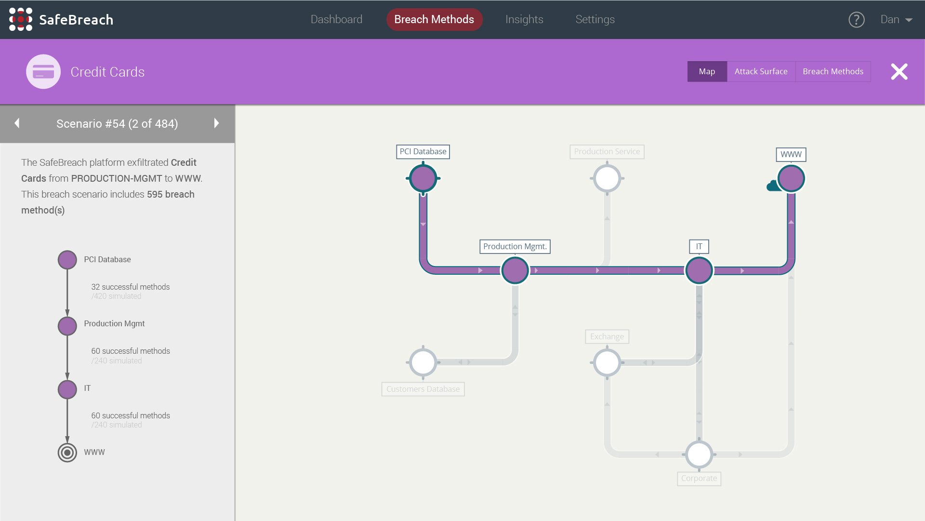Click 'PCI Database' text in path list

(107, 259)
